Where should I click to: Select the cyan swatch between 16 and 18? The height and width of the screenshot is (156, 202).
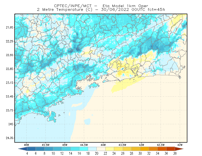coord(84,149)
